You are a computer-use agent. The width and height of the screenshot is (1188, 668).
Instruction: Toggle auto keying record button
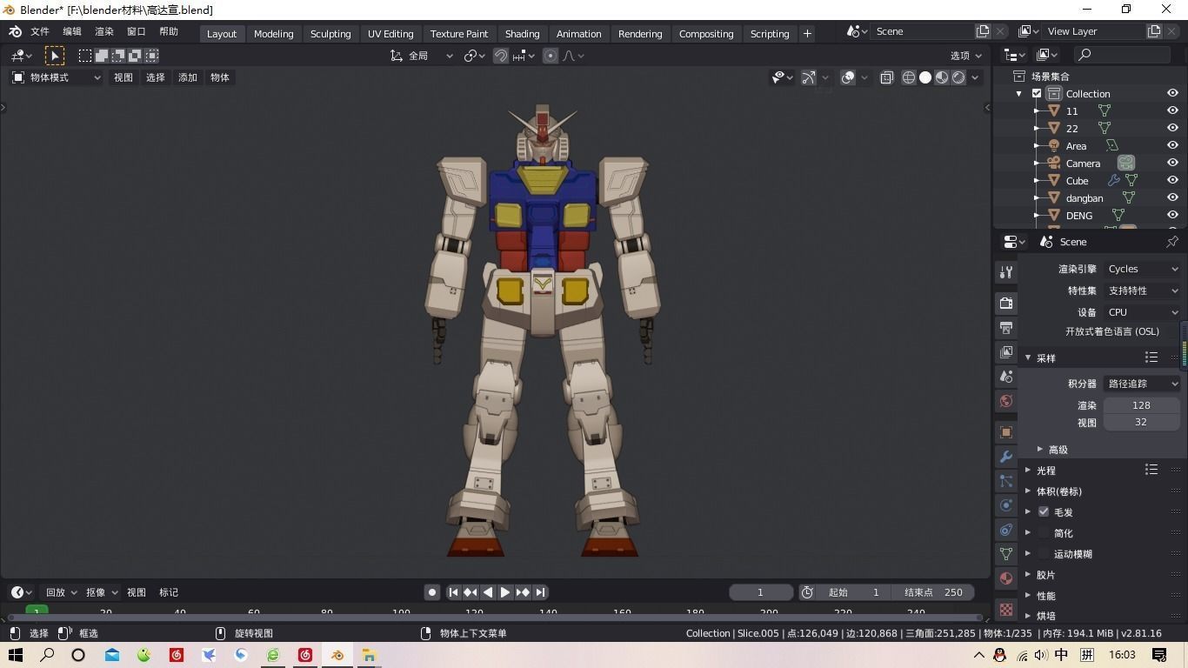click(432, 592)
